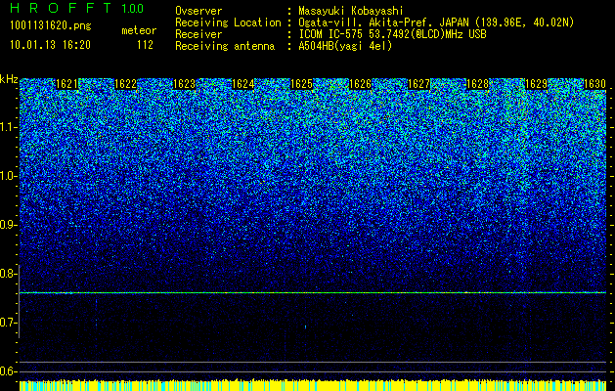Click the 1630 time marker
The width and height of the screenshot is (615, 391).
[x=595, y=84]
